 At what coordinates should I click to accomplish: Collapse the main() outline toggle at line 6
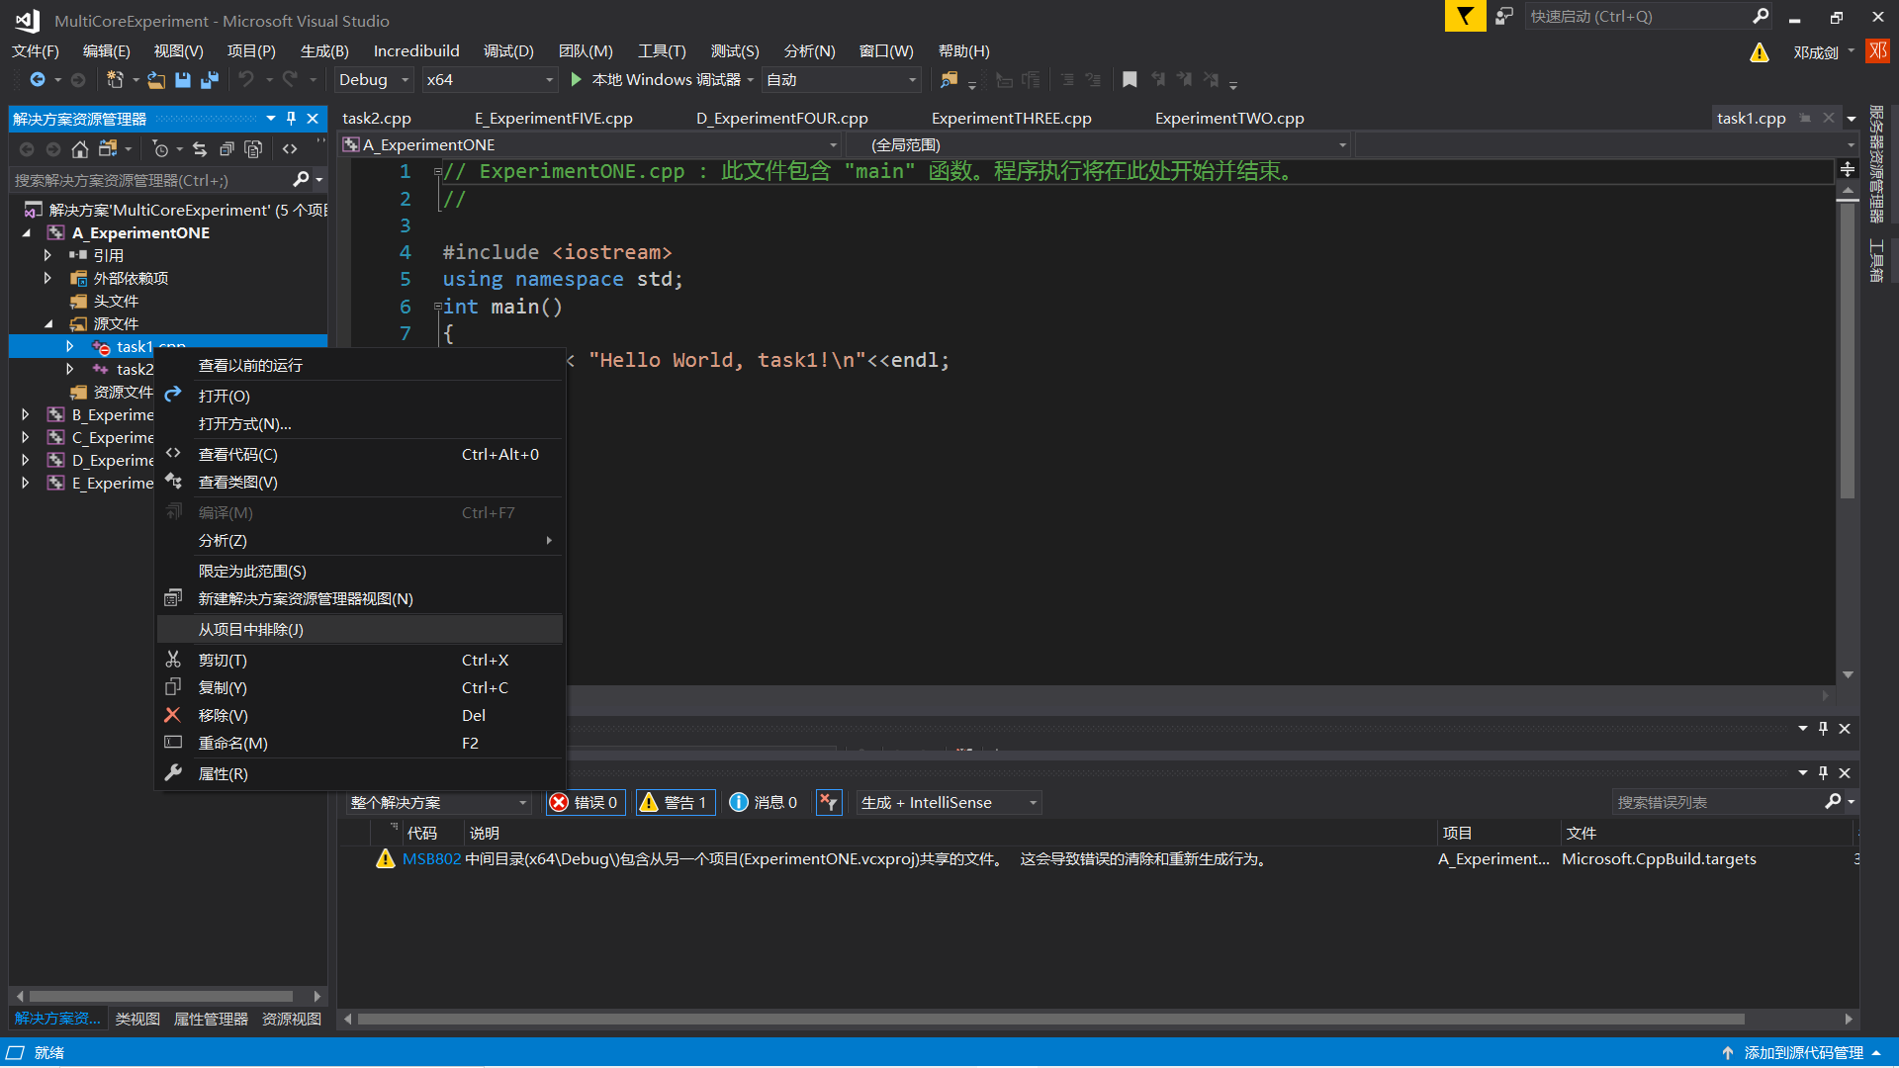(437, 307)
